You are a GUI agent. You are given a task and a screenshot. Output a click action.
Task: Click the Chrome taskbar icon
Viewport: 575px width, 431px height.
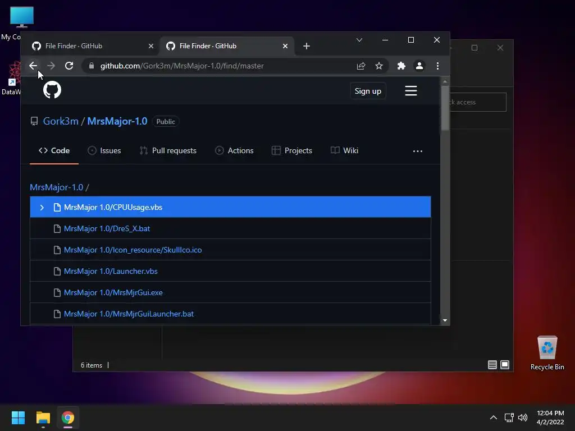coord(68,418)
